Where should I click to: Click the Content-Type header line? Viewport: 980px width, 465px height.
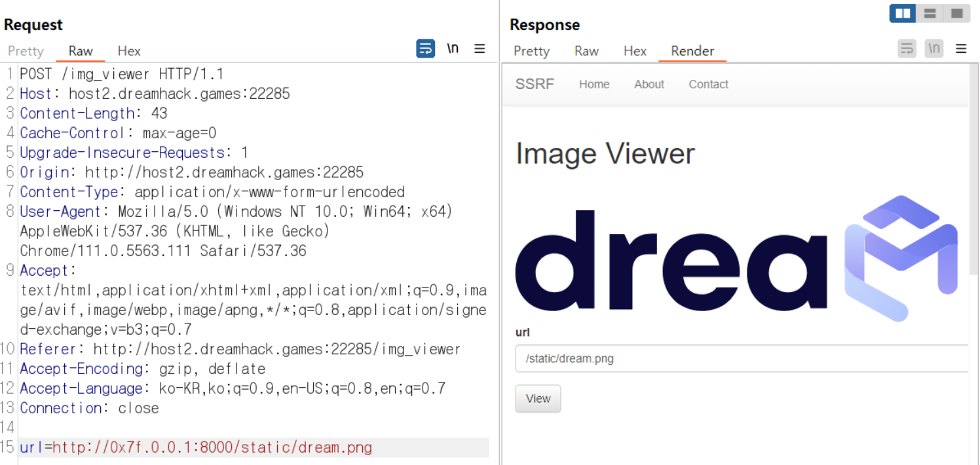pos(212,191)
